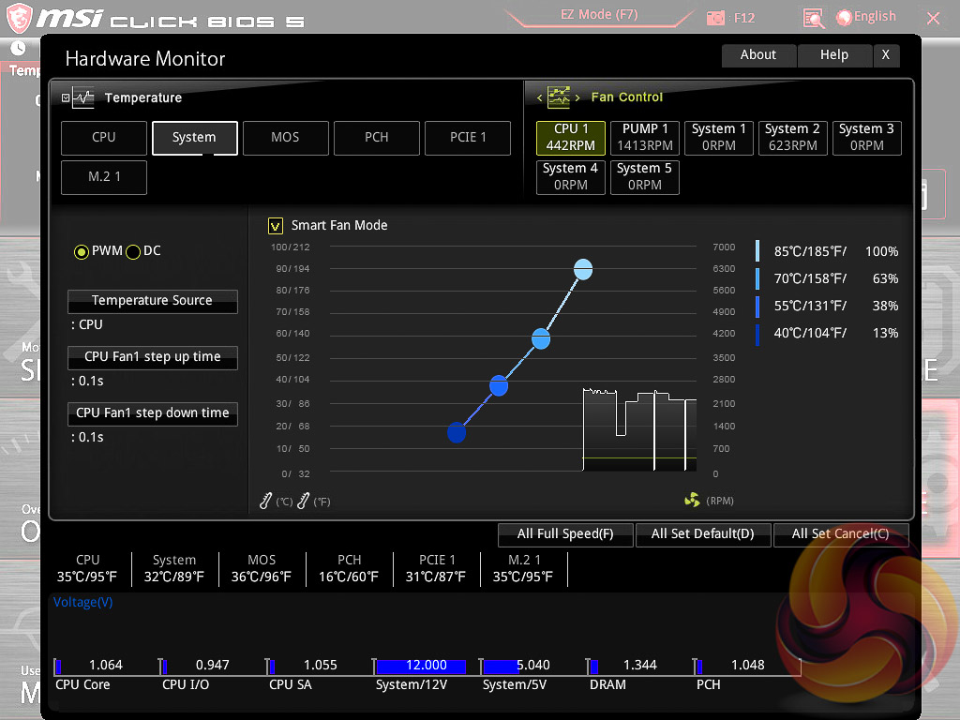960x720 pixels.
Task: Select the System 3 fan button
Action: (x=867, y=138)
